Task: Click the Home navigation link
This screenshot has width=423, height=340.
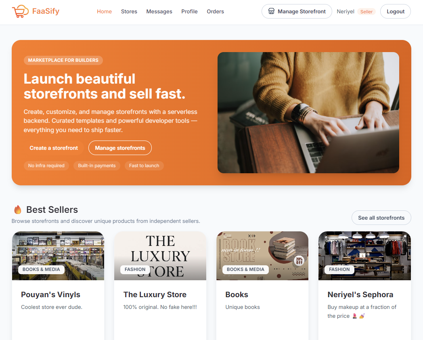Action: click(x=104, y=11)
